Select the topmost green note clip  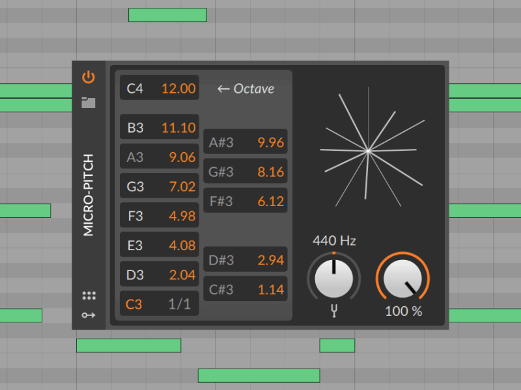click(167, 15)
